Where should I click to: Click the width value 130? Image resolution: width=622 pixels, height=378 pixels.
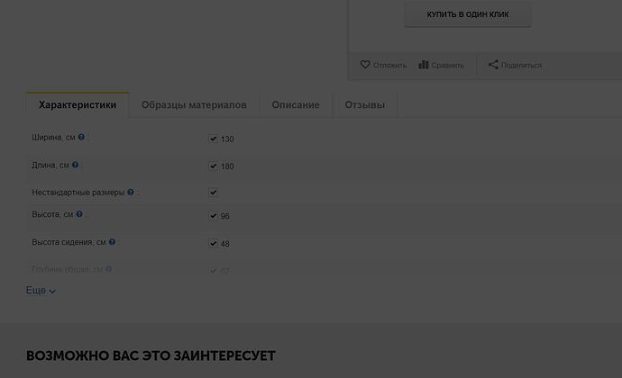[227, 139]
